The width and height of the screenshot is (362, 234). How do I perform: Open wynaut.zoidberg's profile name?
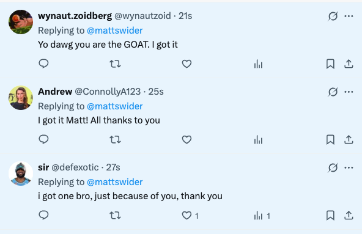[75, 16]
